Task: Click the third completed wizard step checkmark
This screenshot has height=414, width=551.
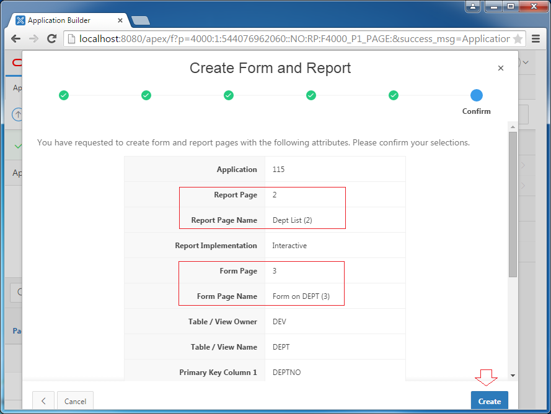Action: pos(229,95)
